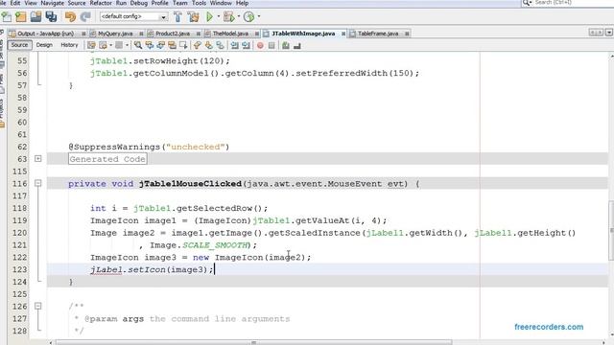Open Profile Project dropdown arrow
The height and width of the screenshot is (345, 614).
tap(259, 17)
